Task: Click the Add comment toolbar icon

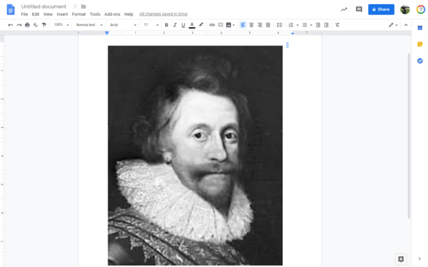Action: point(221,25)
